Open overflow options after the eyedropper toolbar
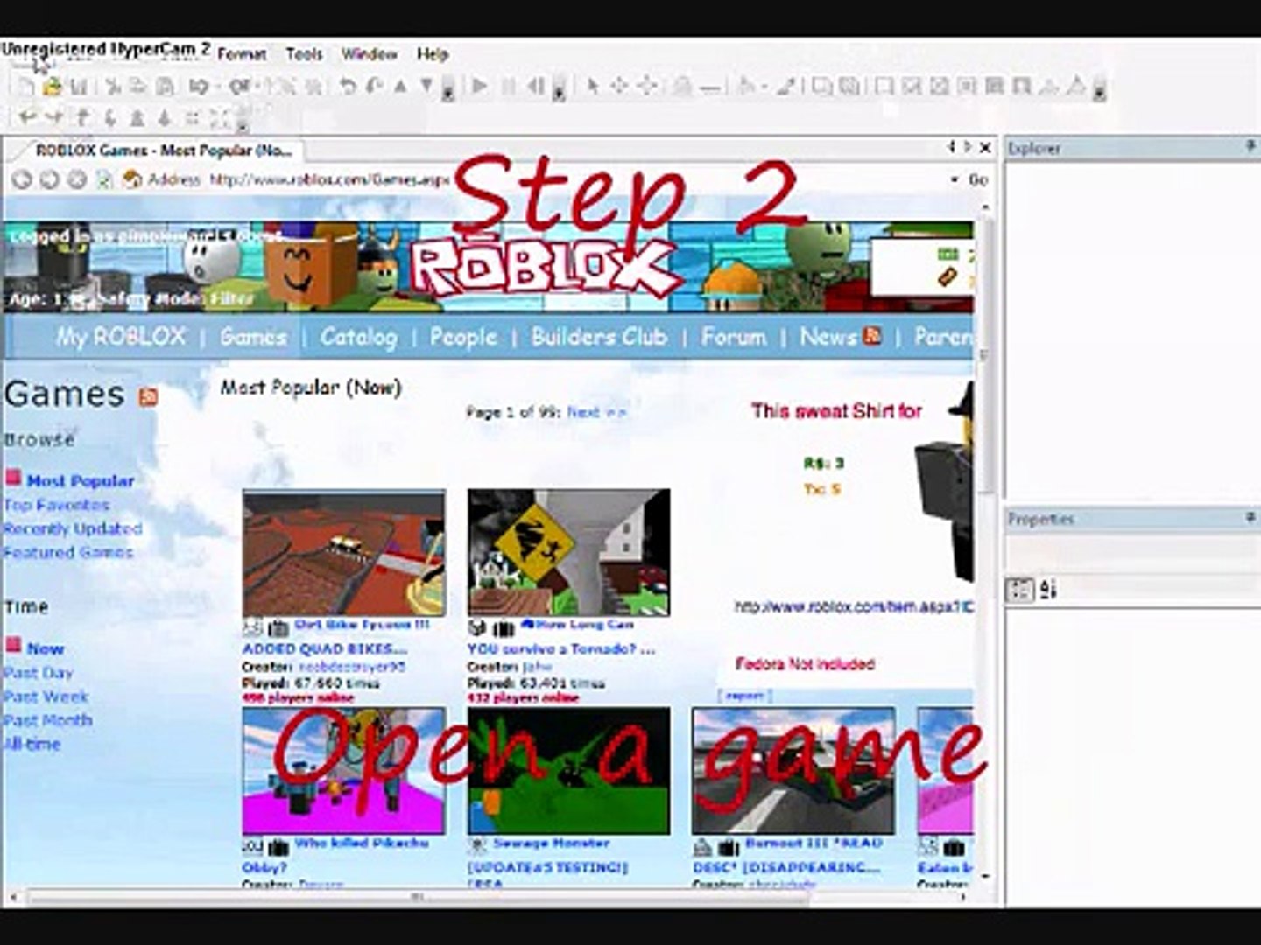Image resolution: width=1261 pixels, height=945 pixels. [1100, 88]
